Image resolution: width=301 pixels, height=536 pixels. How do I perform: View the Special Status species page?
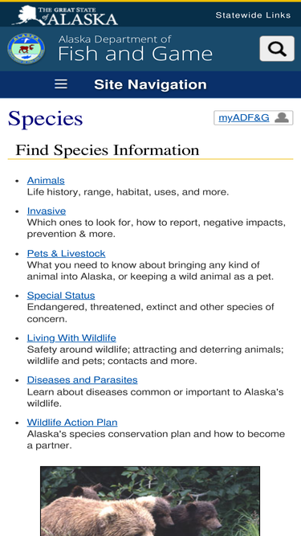click(61, 295)
